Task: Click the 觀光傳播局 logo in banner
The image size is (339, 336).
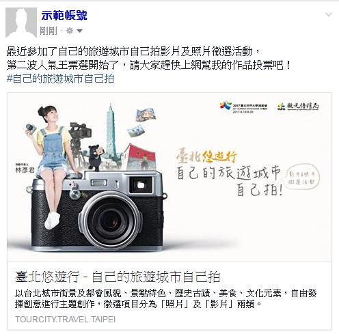Action: pos(298,107)
